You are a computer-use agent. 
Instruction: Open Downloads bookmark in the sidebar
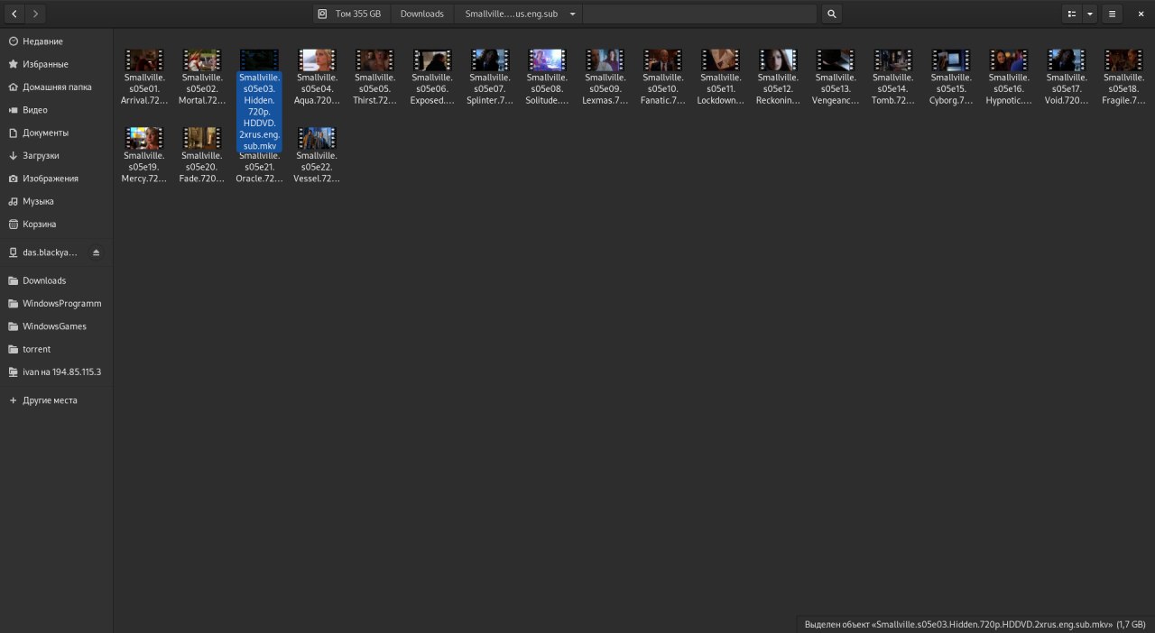coord(56,280)
